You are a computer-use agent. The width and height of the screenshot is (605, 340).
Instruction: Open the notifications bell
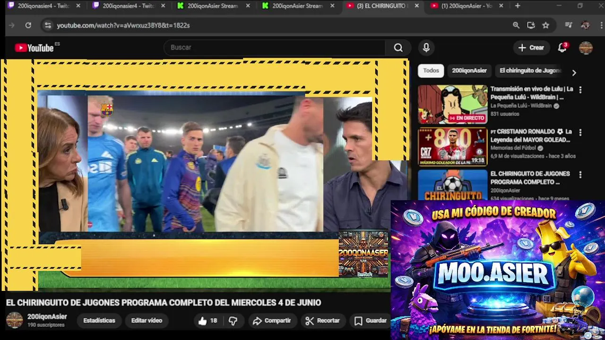coord(562,48)
